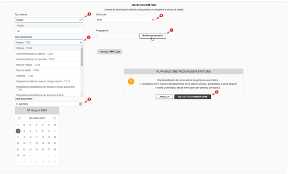This screenshot has width=288, height=174.
Task: Select June 21 in calendar
Action: click(x=55, y=143)
